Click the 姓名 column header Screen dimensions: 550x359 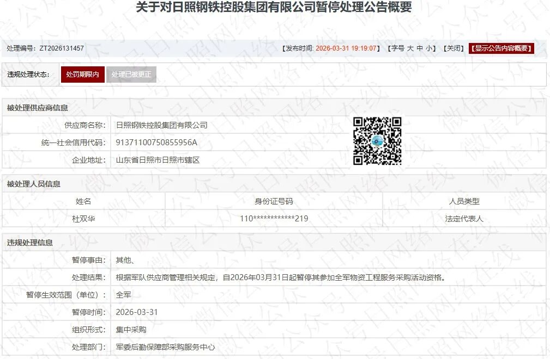tap(83, 201)
